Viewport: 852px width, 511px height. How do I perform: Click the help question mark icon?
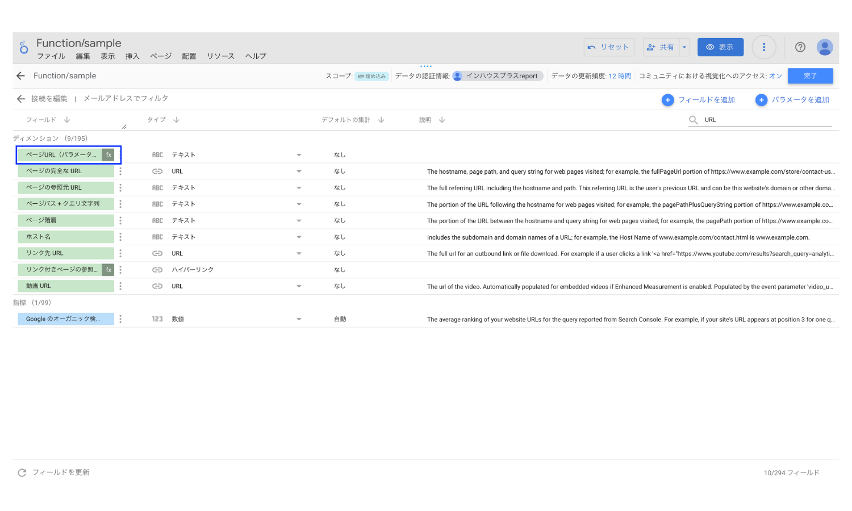coord(800,47)
